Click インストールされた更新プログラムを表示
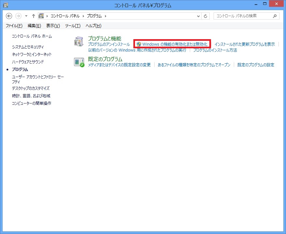The width and height of the screenshot is (286, 234). (245, 44)
